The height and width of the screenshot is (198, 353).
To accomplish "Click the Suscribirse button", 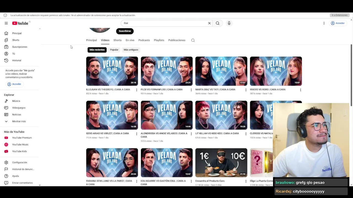I will coord(125,31).
